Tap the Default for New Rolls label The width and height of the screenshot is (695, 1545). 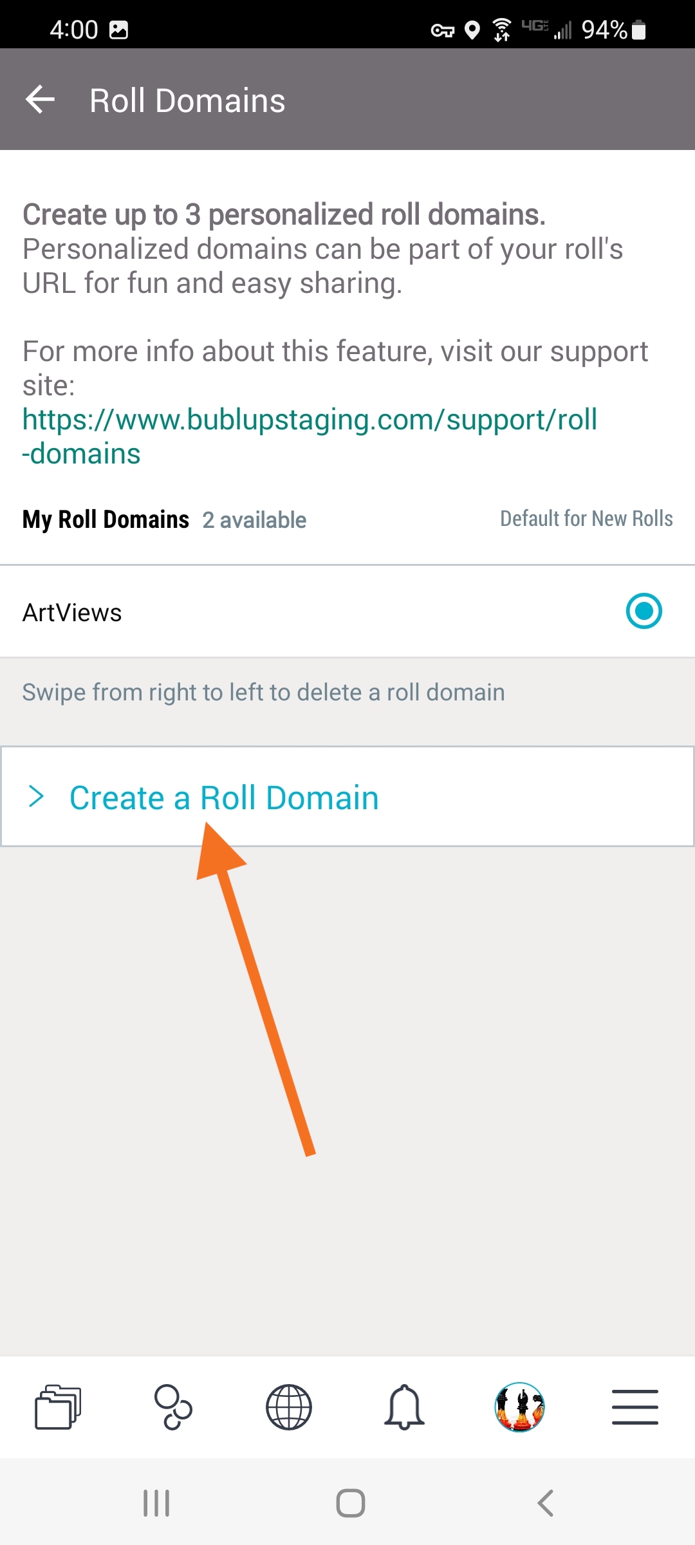[x=587, y=518]
